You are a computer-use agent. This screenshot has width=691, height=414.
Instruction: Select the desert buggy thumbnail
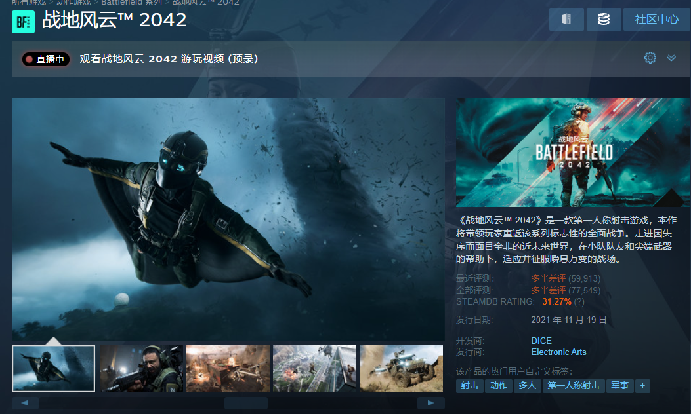click(x=401, y=368)
